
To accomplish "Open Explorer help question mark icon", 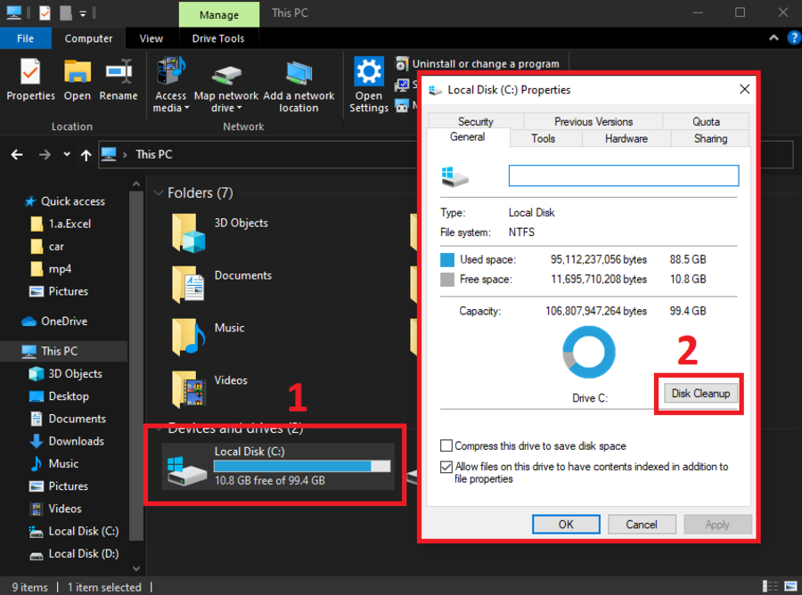I will tap(794, 37).
